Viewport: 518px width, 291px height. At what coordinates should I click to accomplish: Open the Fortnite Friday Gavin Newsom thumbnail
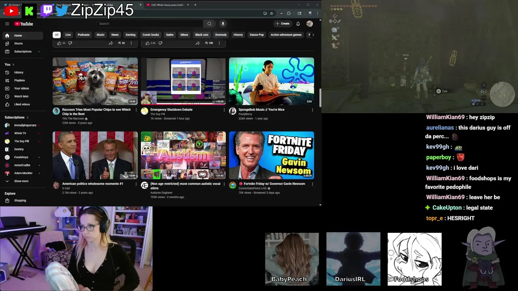pyautogui.click(x=272, y=155)
